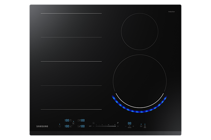
Task: Increase power with slider plus
Action: pos(118,126)
